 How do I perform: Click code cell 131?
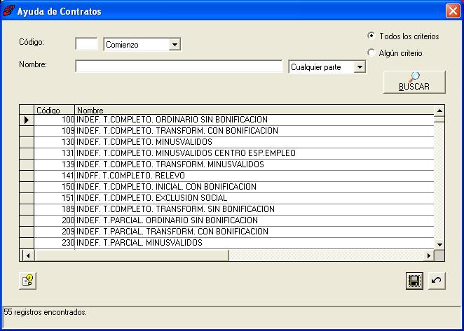55,153
